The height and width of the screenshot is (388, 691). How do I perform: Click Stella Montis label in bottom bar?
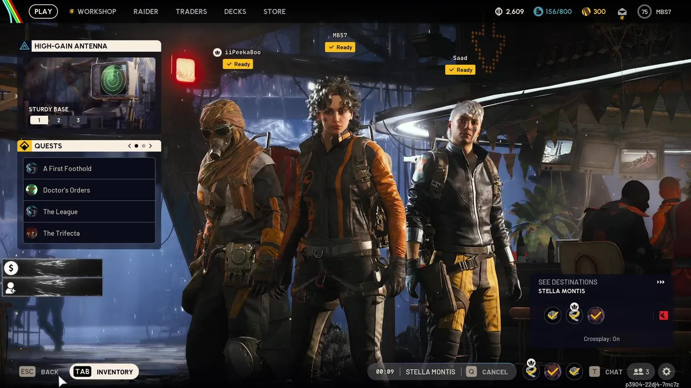tap(430, 372)
